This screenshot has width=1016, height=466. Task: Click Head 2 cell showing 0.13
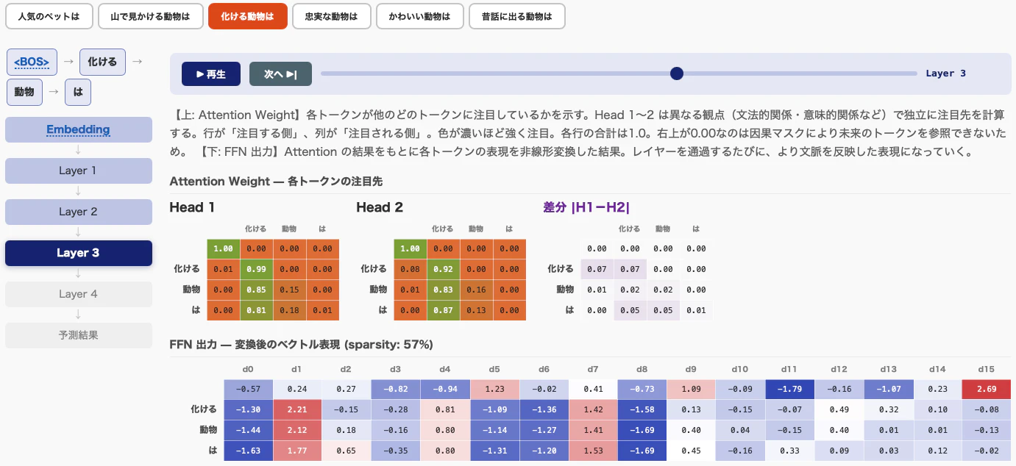click(477, 310)
